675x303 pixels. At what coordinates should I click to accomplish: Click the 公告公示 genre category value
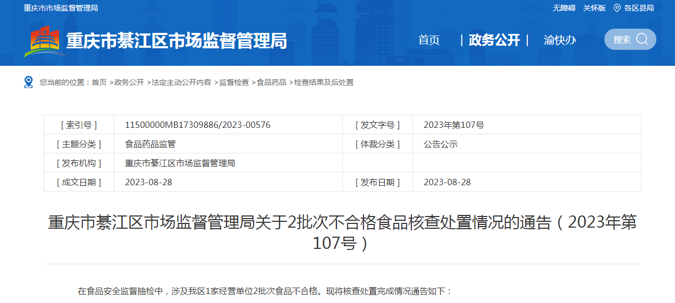pyautogui.click(x=441, y=144)
